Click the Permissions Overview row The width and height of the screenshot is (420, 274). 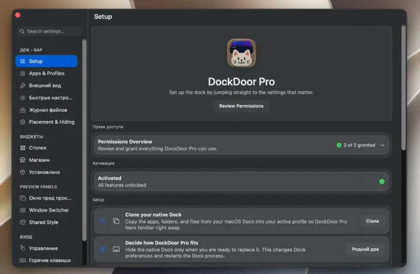click(x=241, y=145)
